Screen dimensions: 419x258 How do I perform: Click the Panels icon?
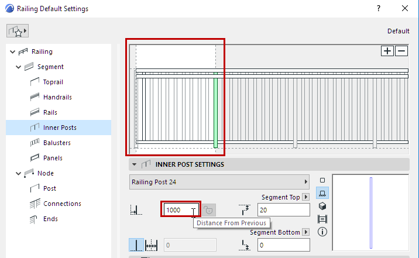click(x=35, y=158)
